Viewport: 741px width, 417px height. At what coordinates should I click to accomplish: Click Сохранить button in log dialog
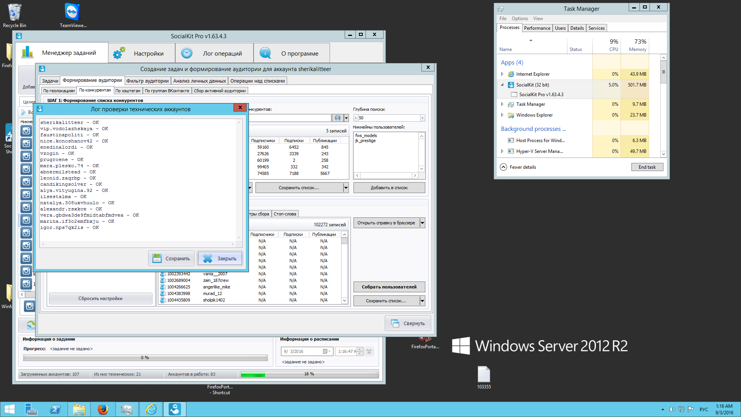(x=171, y=259)
